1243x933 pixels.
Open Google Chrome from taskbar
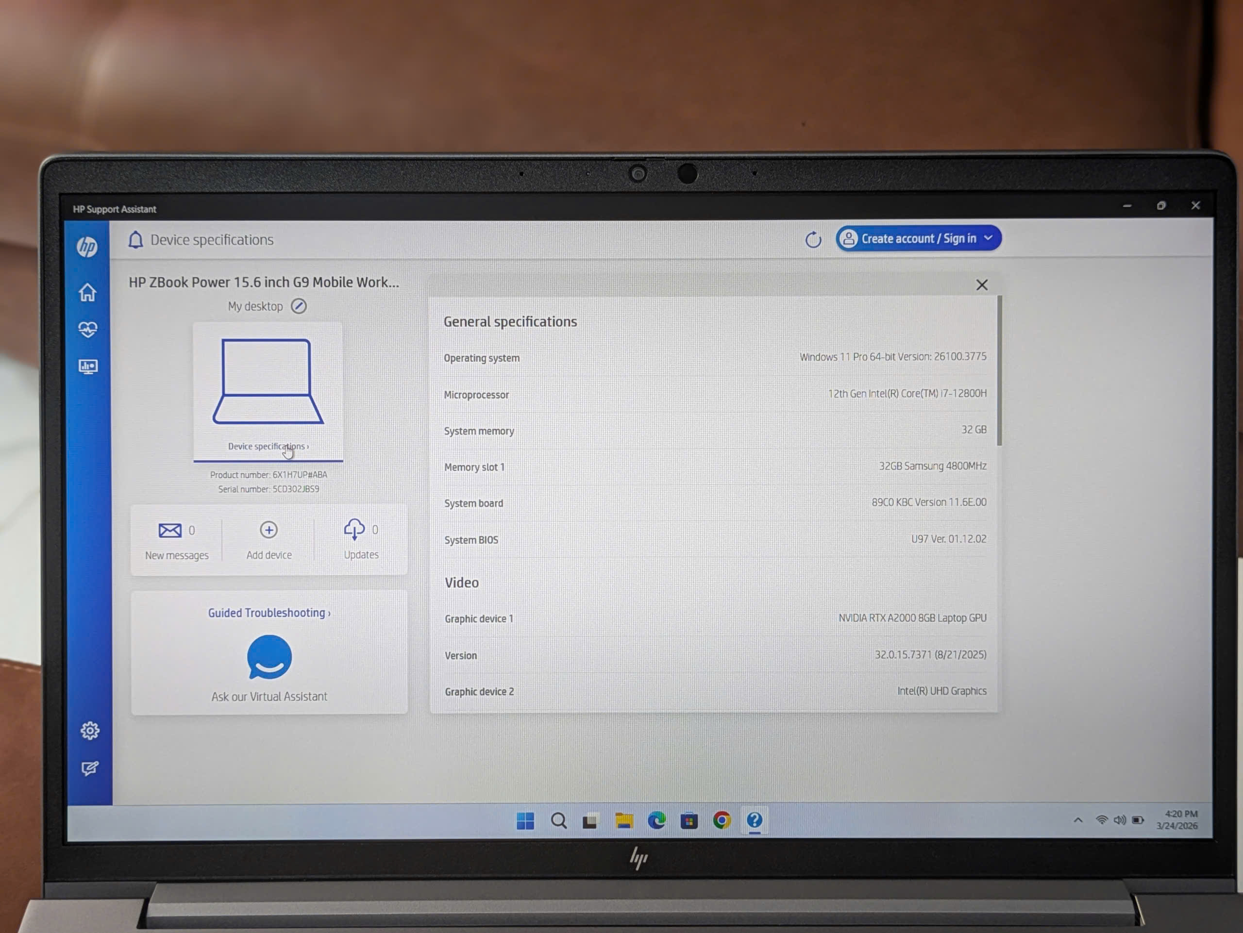[x=722, y=821]
